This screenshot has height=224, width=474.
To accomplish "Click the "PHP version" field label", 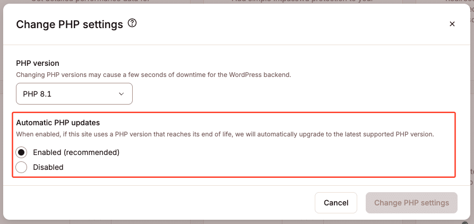I will [38, 64].
